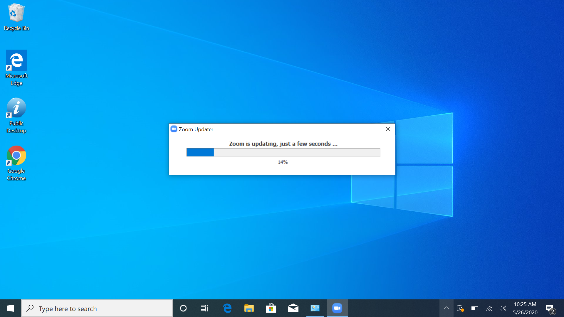Open the Mail app from taskbar
Screen dimensions: 564x317
pyautogui.click(x=293, y=308)
